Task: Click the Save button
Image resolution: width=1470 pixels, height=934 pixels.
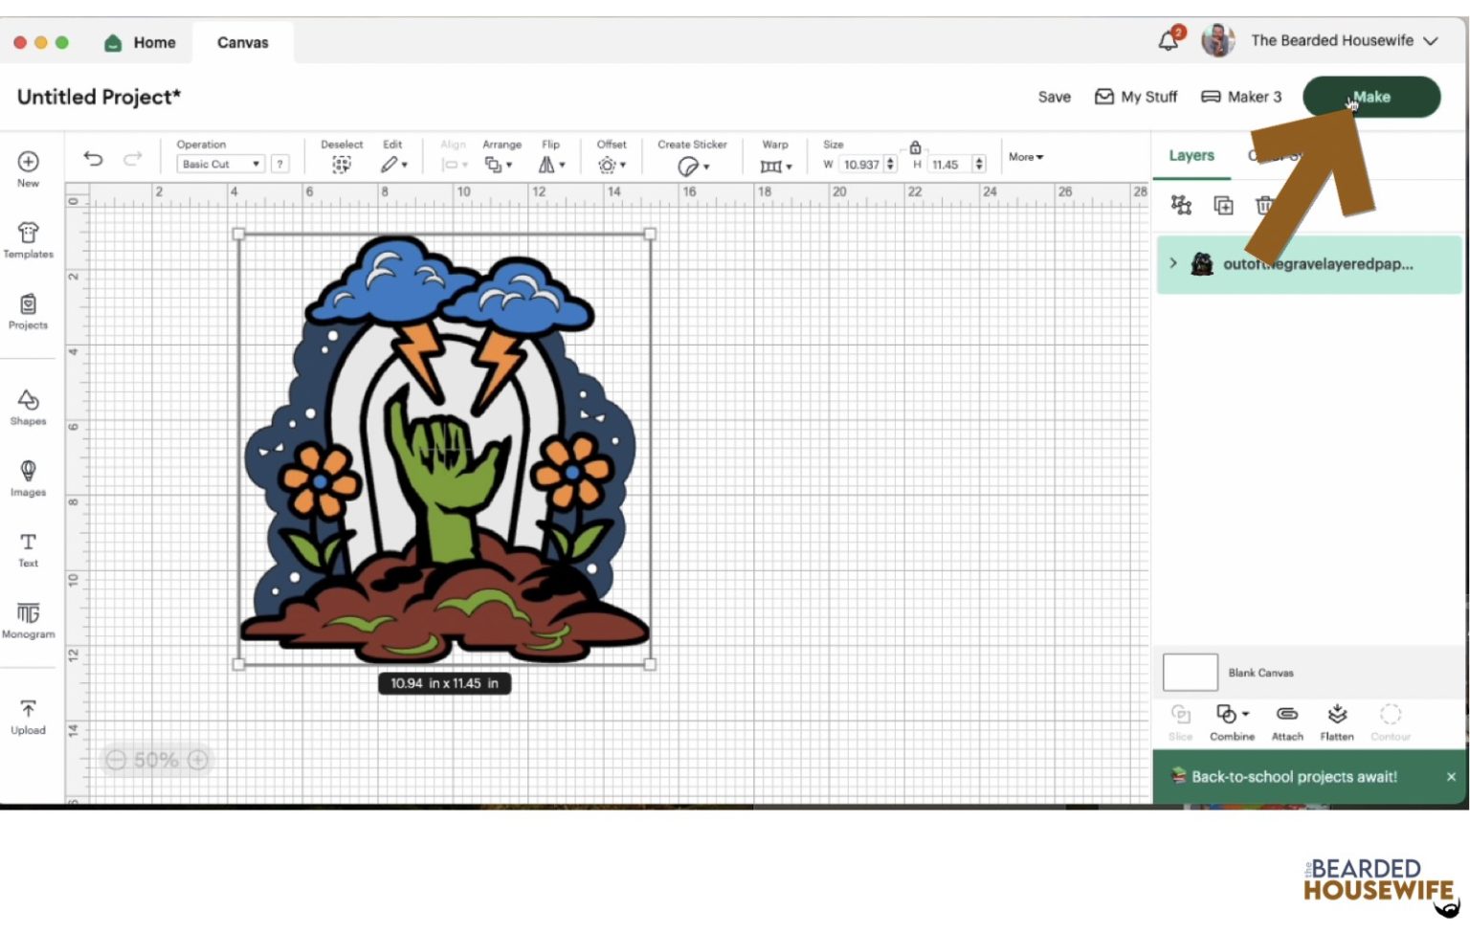Action: [x=1054, y=97]
